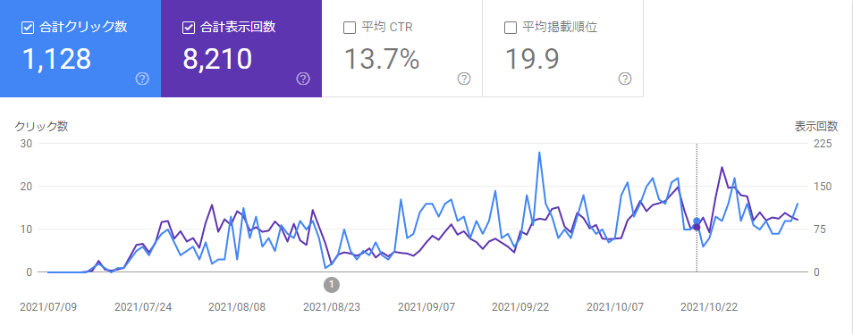Click the 30 clicks axis value
The image size is (853, 334).
(x=27, y=144)
